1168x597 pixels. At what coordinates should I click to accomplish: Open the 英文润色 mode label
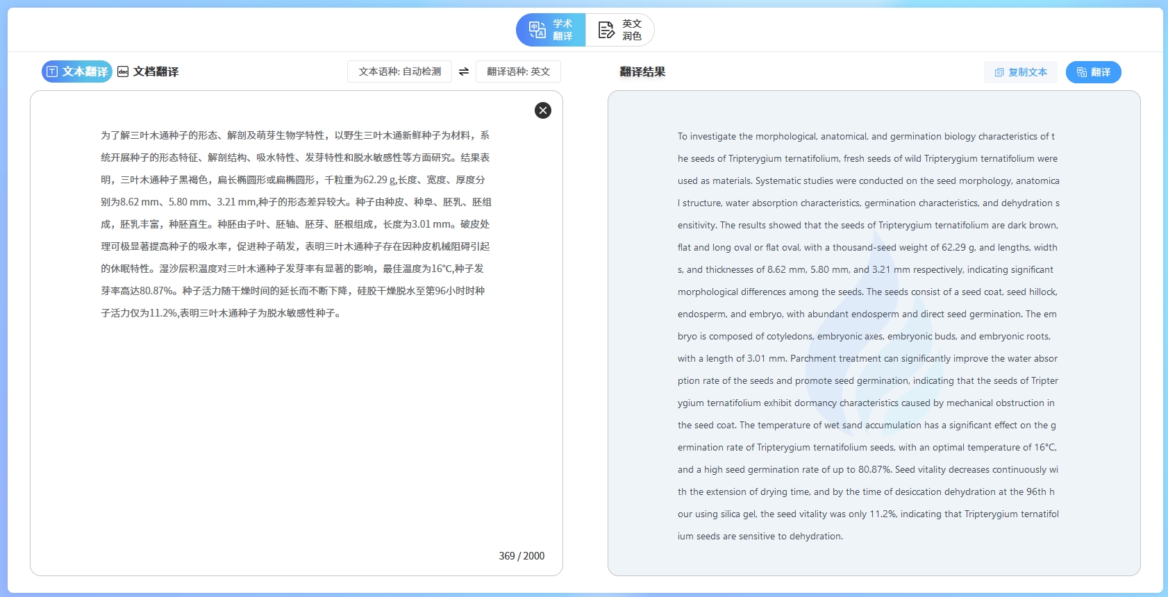[x=632, y=30]
